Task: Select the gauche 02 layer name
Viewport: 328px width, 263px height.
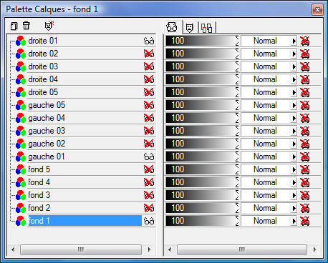Action: 47,144
